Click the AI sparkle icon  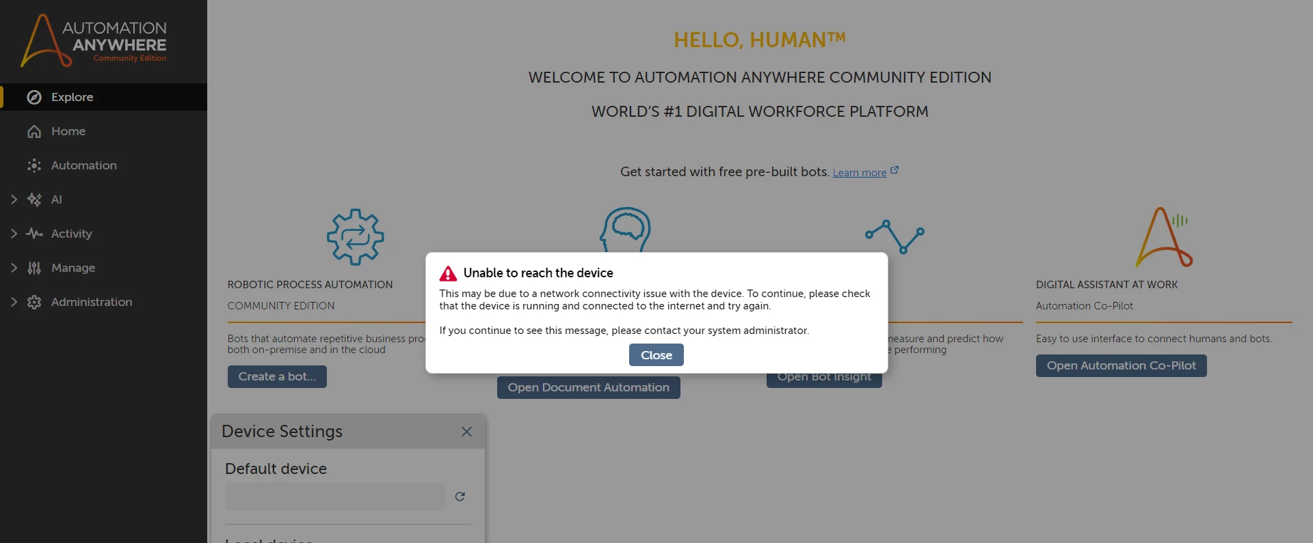(34, 199)
